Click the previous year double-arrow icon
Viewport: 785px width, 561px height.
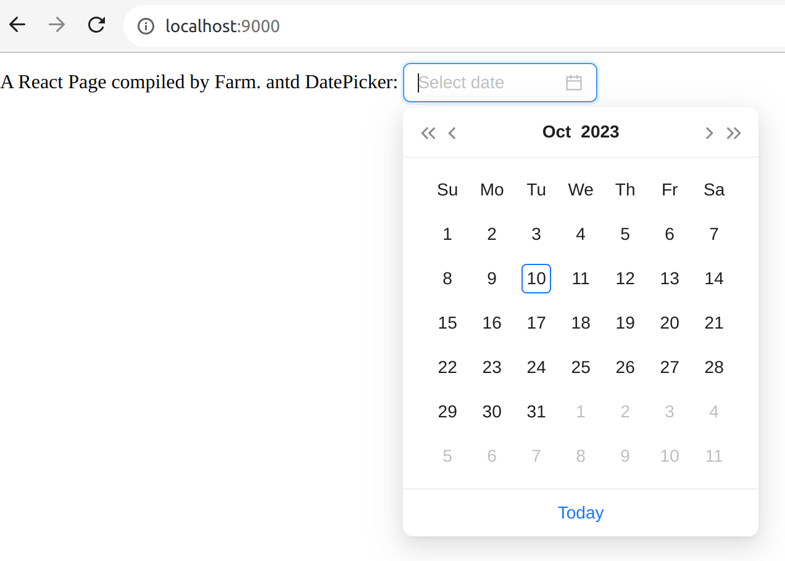tap(428, 133)
